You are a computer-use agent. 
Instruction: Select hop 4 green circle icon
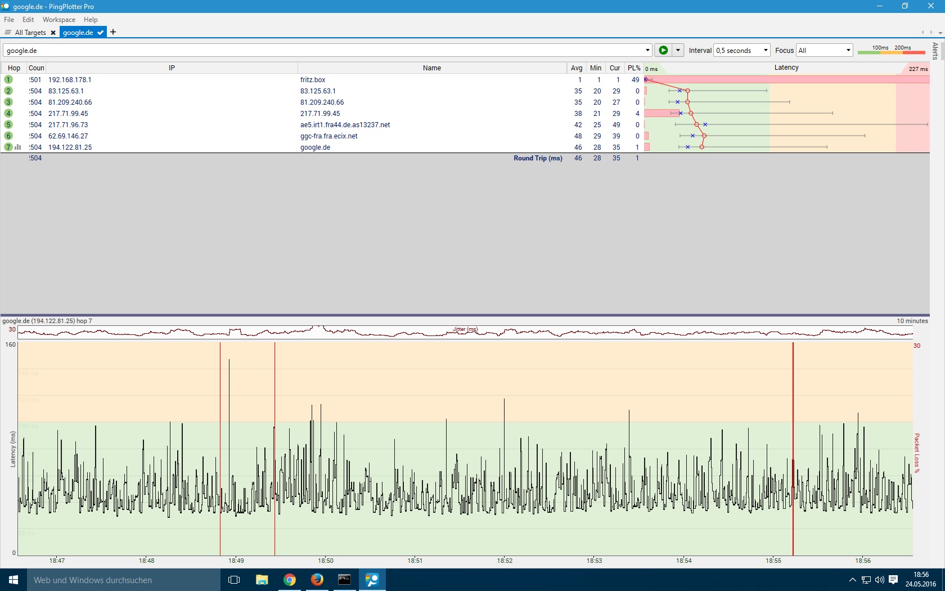(8, 113)
